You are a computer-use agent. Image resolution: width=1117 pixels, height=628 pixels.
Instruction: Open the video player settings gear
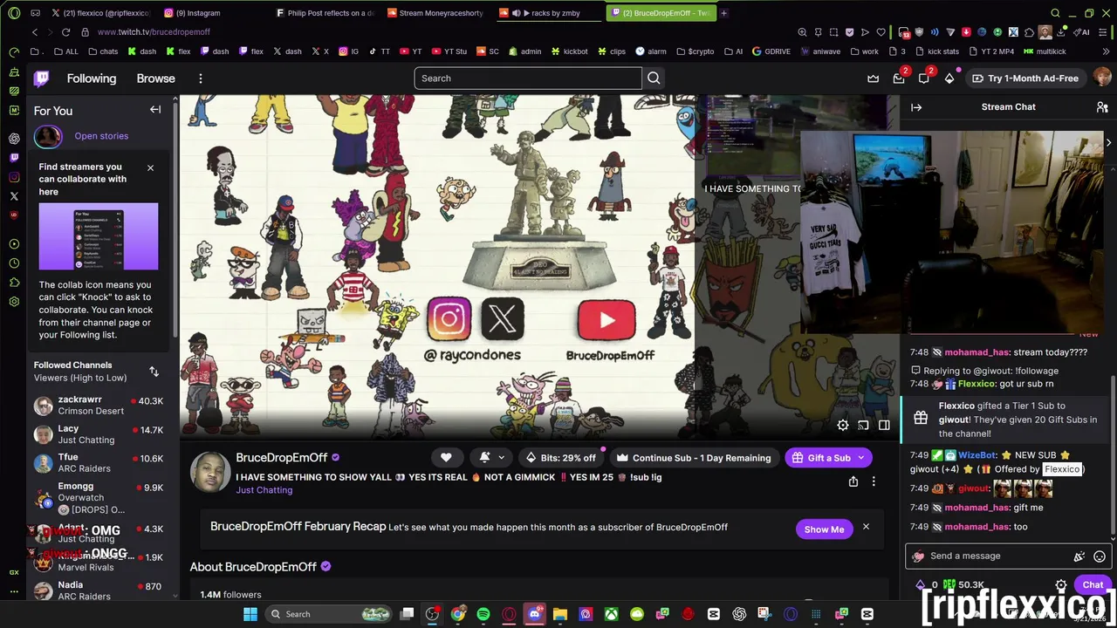pyautogui.click(x=842, y=425)
